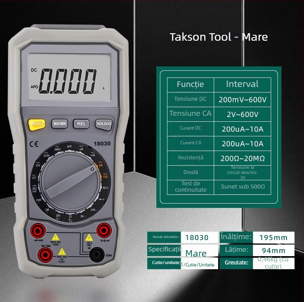
Task: Toggle the HOLD/backlight button
Action: click(104, 124)
